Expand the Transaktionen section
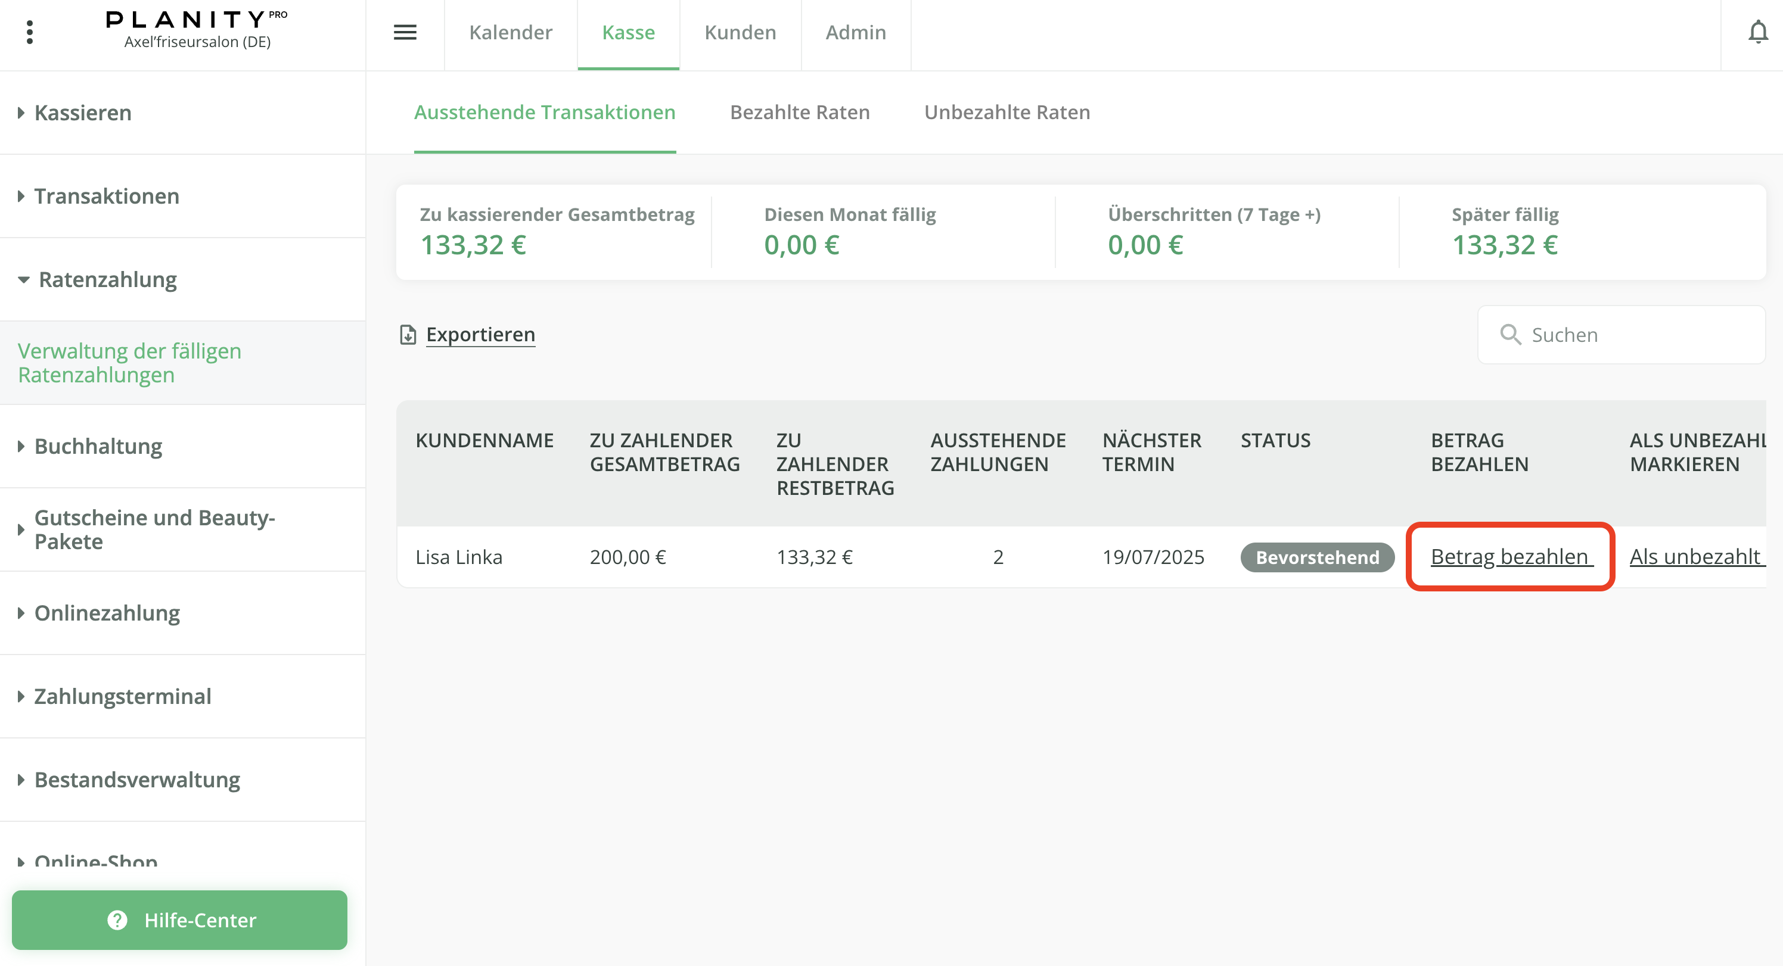 tap(106, 197)
